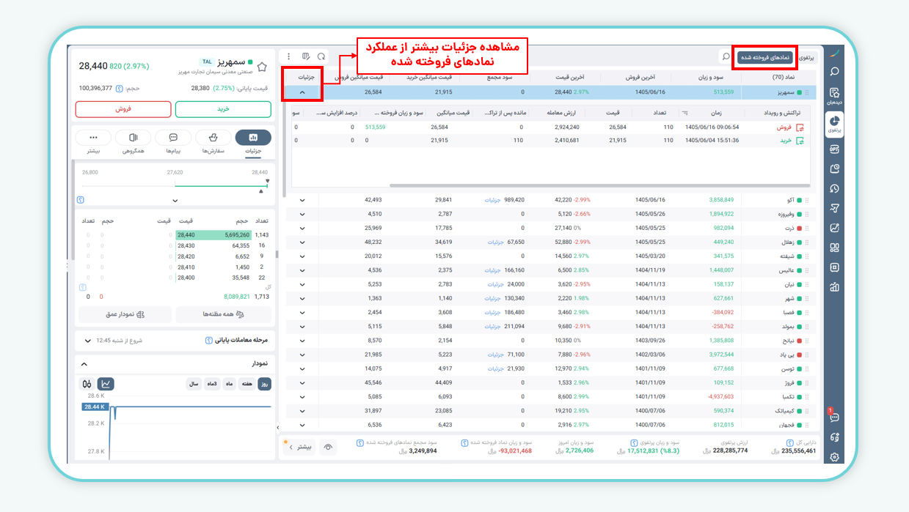Open the OPT options sidebar icon
Screen dimensions: 909x512
tap(834, 149)
